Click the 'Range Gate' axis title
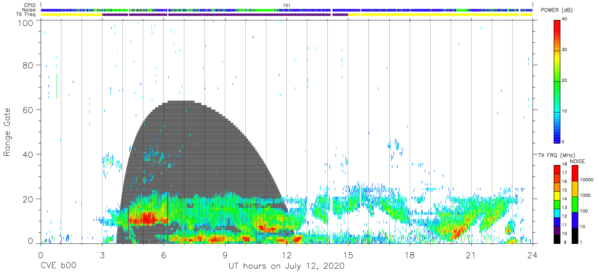 [x=7, y=132]
